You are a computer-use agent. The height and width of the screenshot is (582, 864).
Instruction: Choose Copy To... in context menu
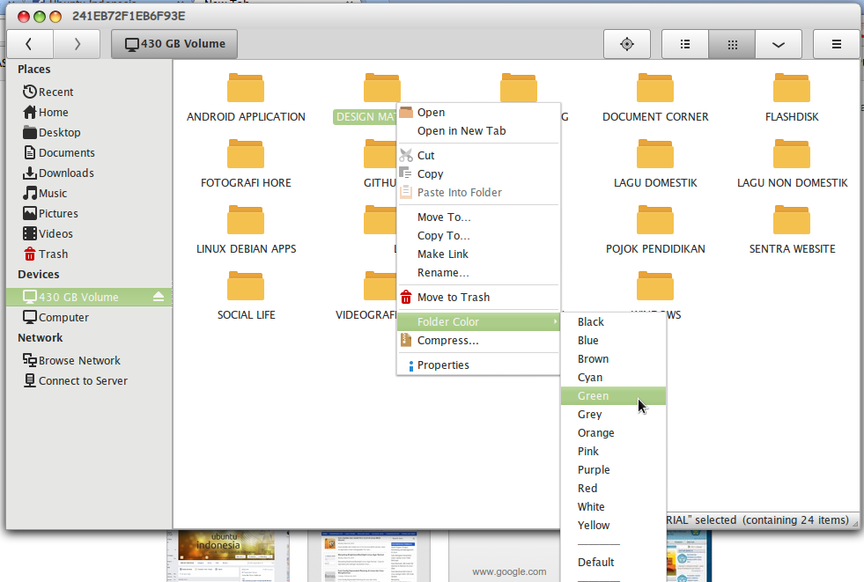tap(478, 236)
